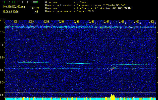Click the Observer field label

51,2
